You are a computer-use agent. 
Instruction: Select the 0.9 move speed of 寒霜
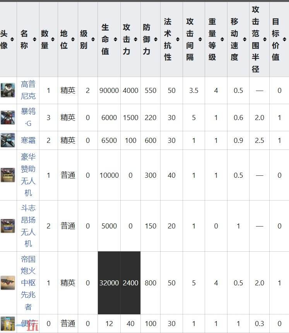[238, 141]
